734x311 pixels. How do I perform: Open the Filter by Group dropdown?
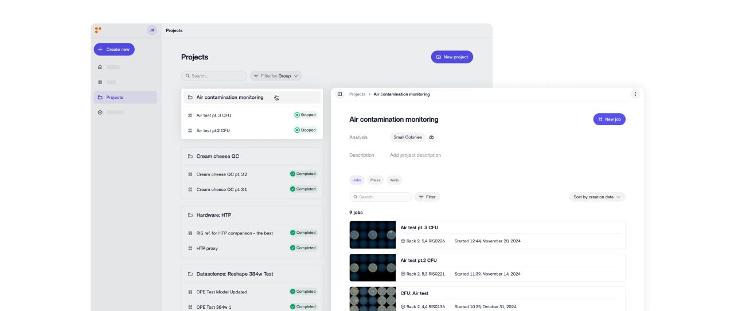pyautogui.click(x=276, y=75)
